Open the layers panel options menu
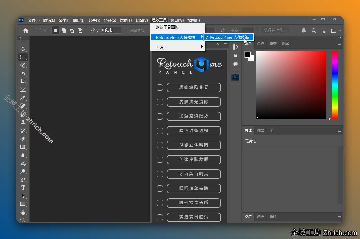The width and height of the screenshot is (360, 239). [339, 217]
